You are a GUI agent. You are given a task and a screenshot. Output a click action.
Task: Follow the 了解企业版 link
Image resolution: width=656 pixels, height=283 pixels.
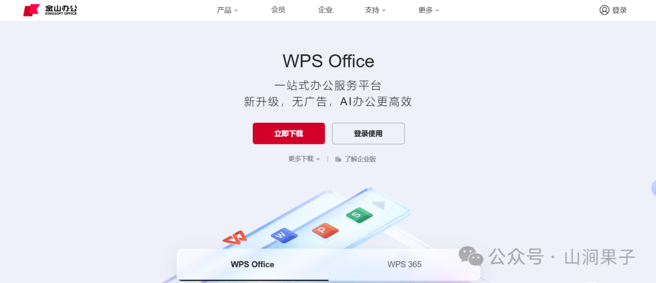pos(360,159)
